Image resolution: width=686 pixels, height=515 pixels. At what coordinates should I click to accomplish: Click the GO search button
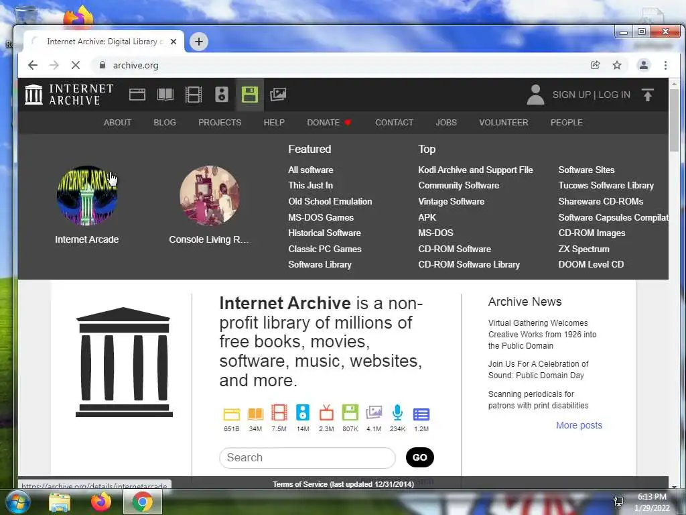(x=419, y=457)
